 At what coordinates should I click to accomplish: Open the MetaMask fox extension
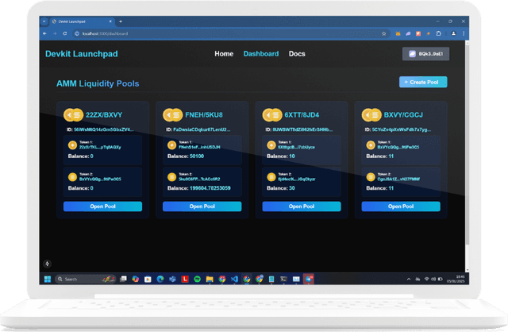pyautogui.click(x=398, y=33)
